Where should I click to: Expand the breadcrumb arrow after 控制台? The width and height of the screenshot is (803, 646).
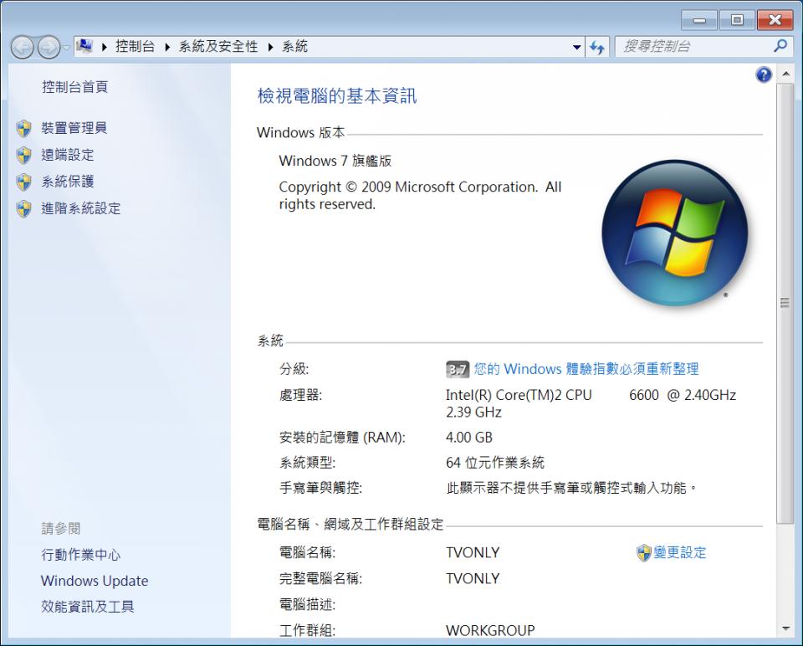(x=167, y=47)
